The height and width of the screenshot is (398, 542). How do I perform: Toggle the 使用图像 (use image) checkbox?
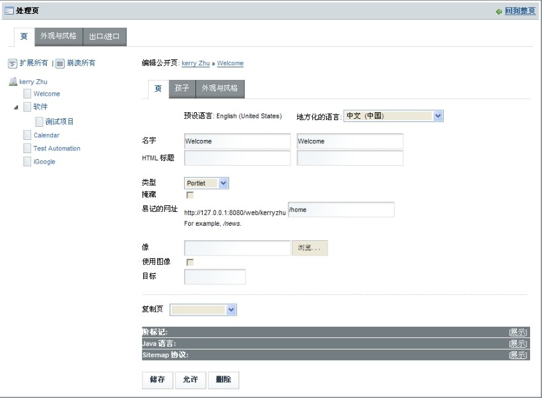(x=190, y=263)
